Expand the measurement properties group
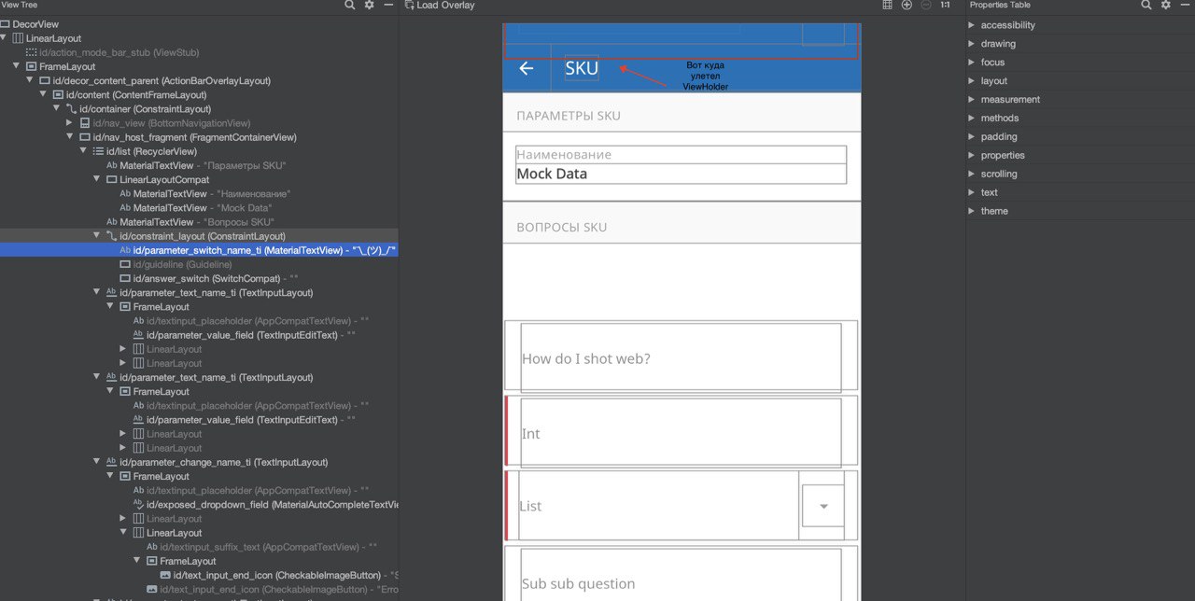The width and height of the screenshot is (1195, 601). (972, 99)
